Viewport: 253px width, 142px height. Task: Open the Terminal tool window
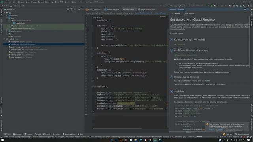[28, 134]
